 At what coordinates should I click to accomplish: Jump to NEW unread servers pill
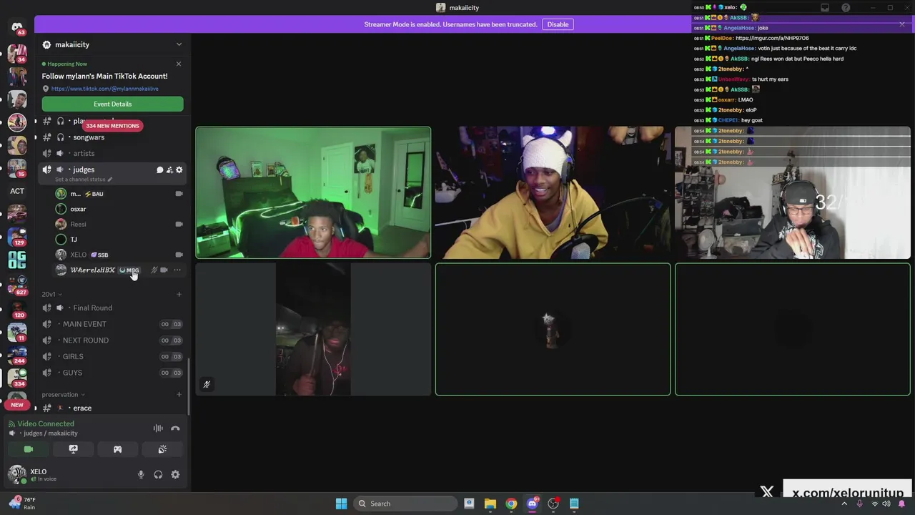[17, 405]
